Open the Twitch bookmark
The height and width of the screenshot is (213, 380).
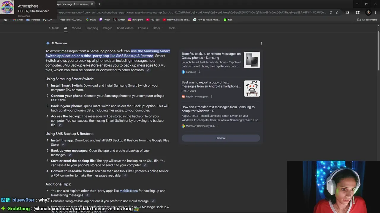pyautogui.click(x=105, y=20)
